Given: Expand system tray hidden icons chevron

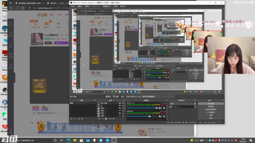Looking at the screenshot, I should pyautogui.click(x=207, y=140).
